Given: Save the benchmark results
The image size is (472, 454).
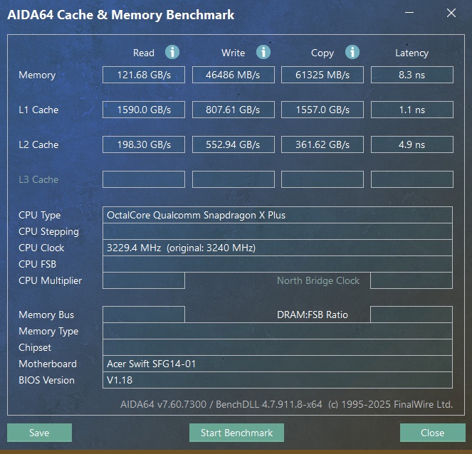Looking at the screenshot, I should pyautogui.click(x=39, y=433).
